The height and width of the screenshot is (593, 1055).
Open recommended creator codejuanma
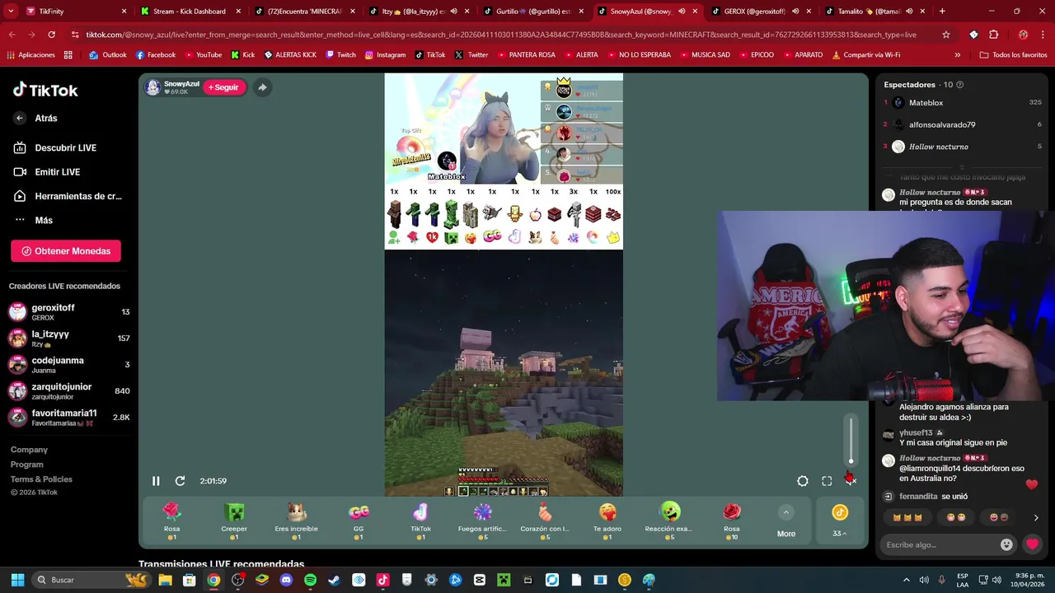point(68,365)
